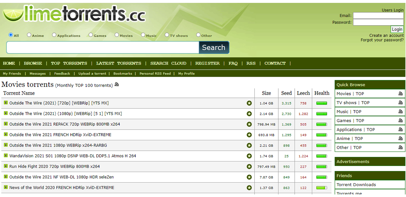This screenshot has height=197, width=406.
Task: Open RSS icon in Music Quick Browse row
Action: [x=401, y=112]
